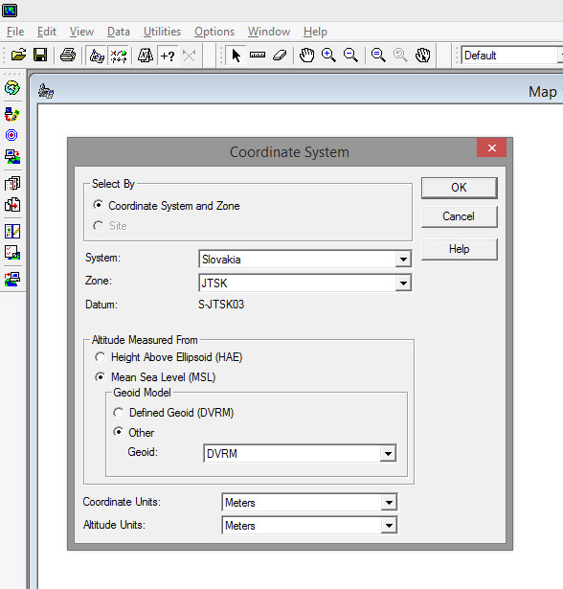This screenshot has height=589, width=563.
Task: Open the Options menu
Action: [x=214, y=32]
